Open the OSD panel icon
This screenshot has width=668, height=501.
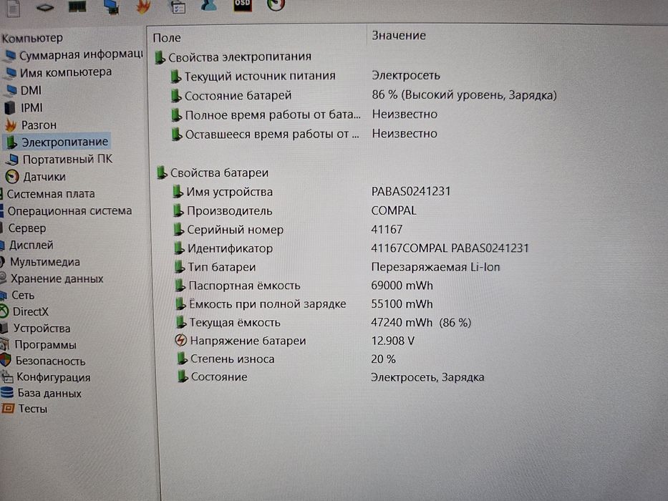(243, 5)
